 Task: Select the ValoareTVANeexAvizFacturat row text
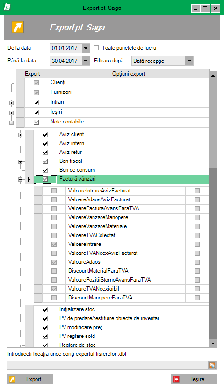click(103, 253)
